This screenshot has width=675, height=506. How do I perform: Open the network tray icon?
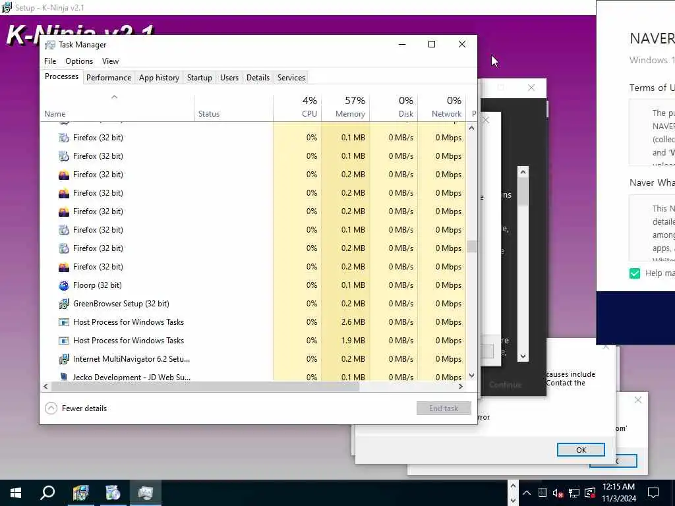point(574,493)
